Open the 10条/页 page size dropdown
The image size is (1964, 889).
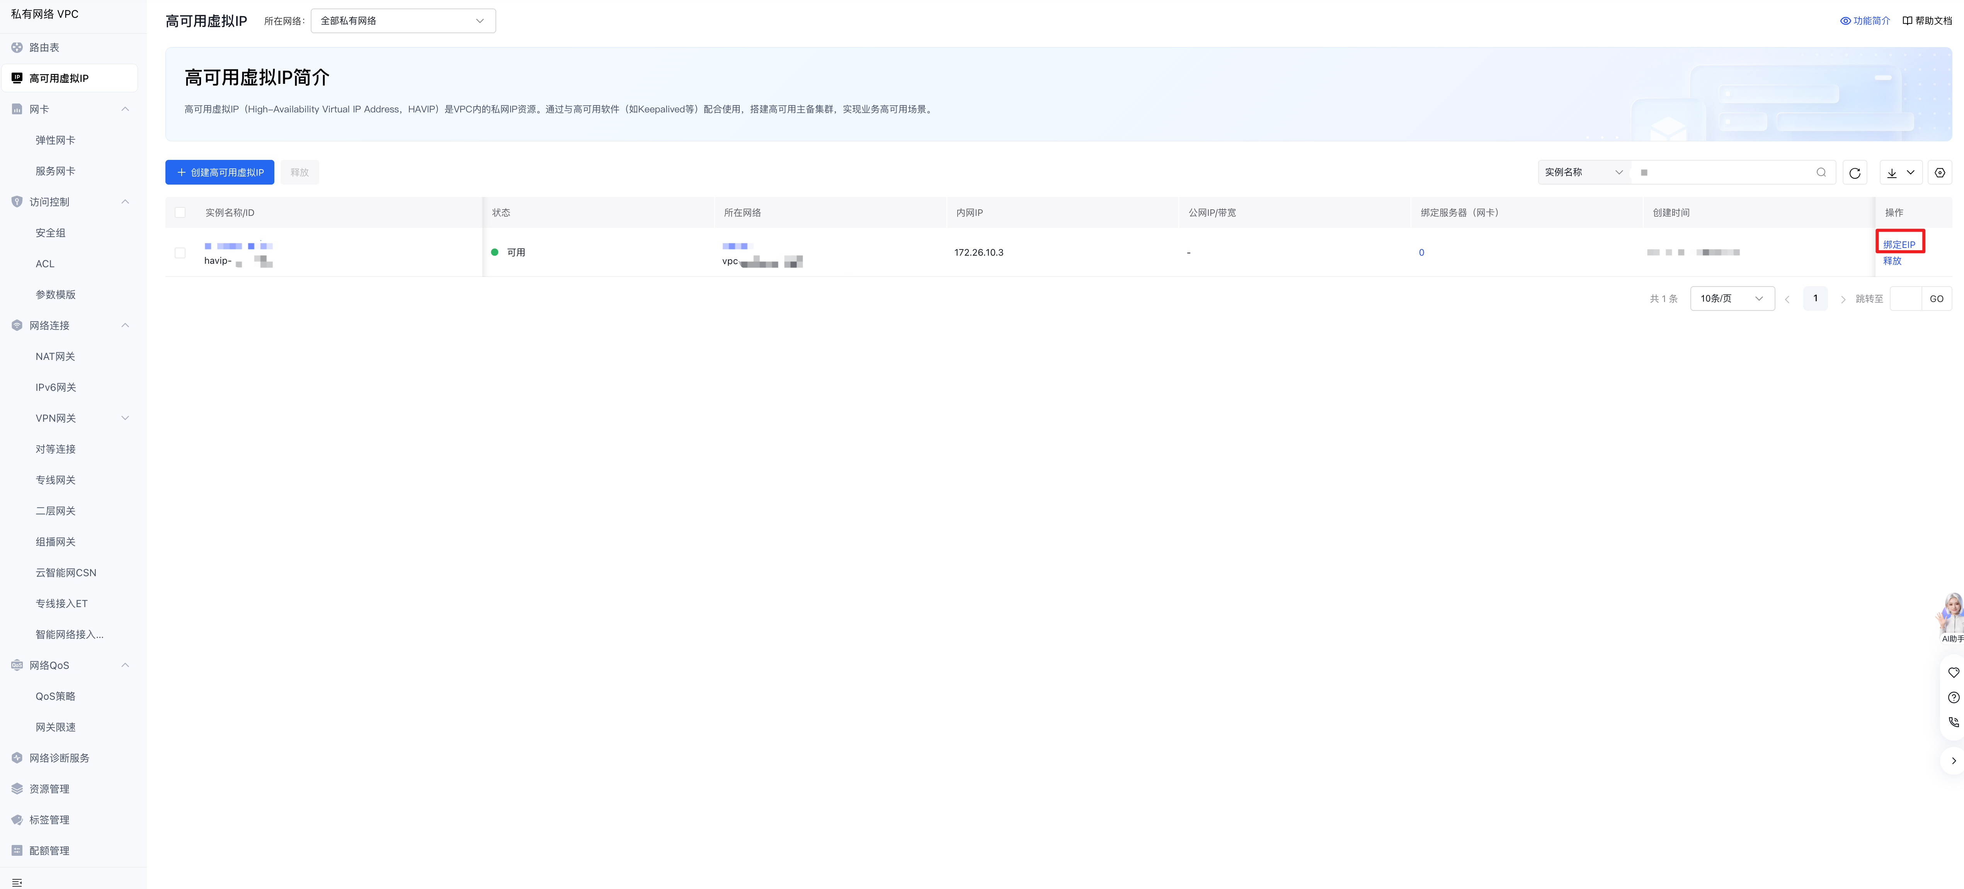1732,299
